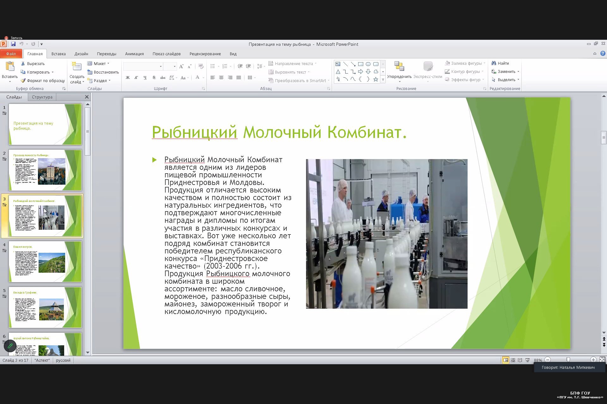
Task: Toggle Normal view button in status bar
Action: point(506,360)
